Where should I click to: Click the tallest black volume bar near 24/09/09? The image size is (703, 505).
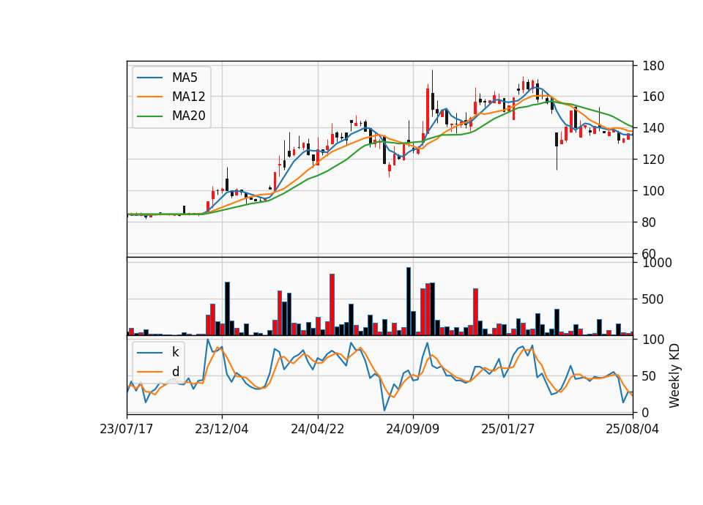click(x=409, y=302)
